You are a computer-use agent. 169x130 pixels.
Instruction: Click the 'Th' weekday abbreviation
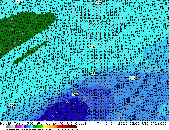pyautogui.click(x=99, y=124)
